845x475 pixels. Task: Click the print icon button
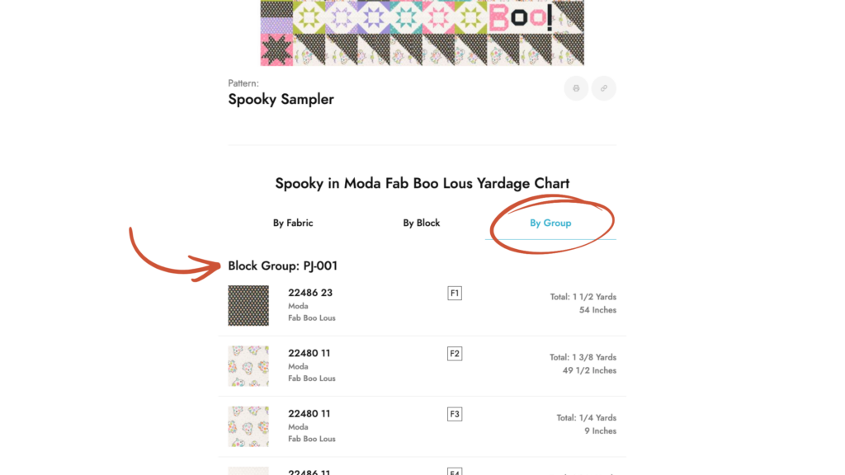pos(576,88)
